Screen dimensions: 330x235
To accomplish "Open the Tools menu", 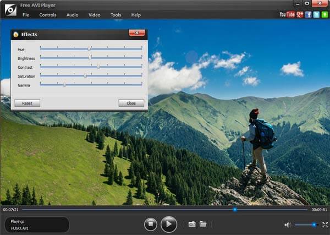I will 116,15.
